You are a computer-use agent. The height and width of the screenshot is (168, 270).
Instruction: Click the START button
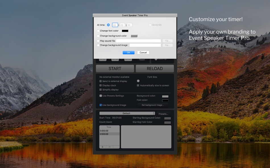(x=115, y=68)
